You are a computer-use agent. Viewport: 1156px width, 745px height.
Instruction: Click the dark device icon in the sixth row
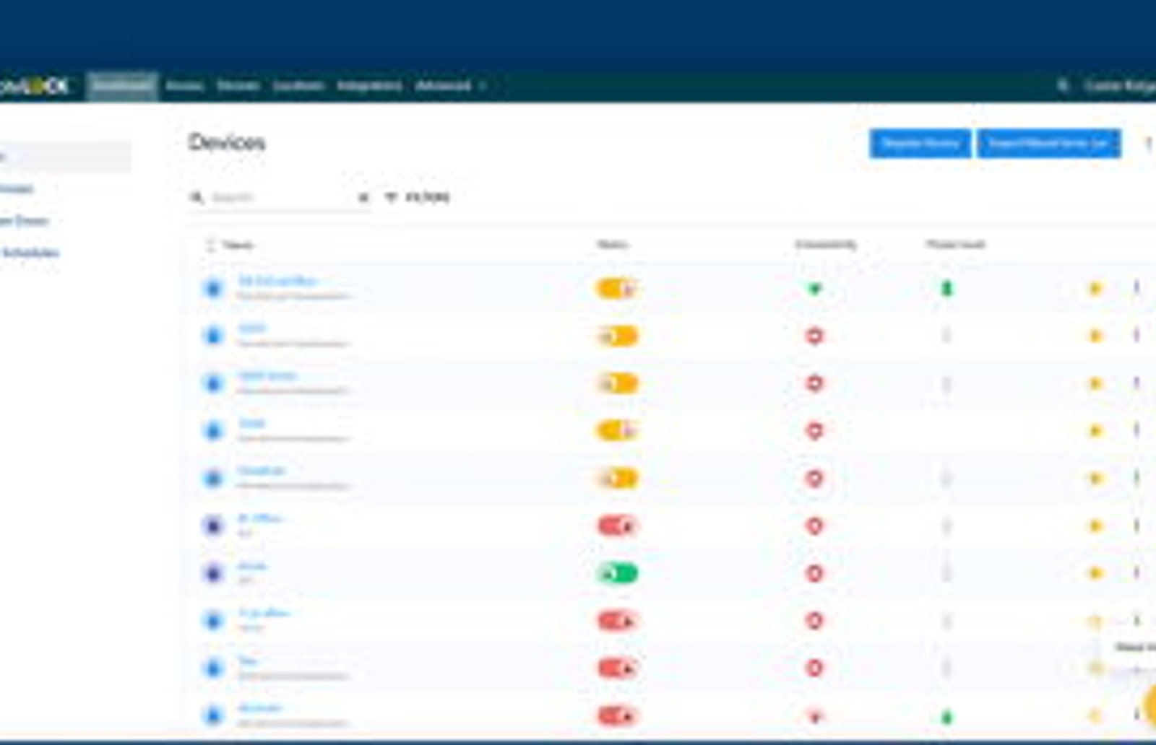[213, 526]
